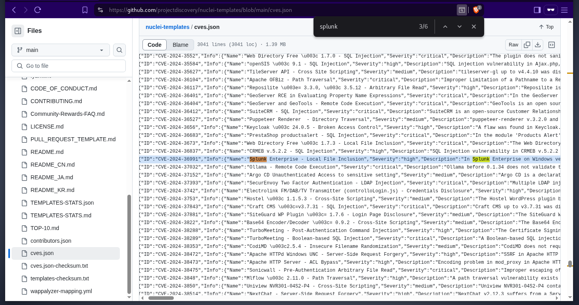
Task: Click the Raw button
Action: tap(514, 45)
